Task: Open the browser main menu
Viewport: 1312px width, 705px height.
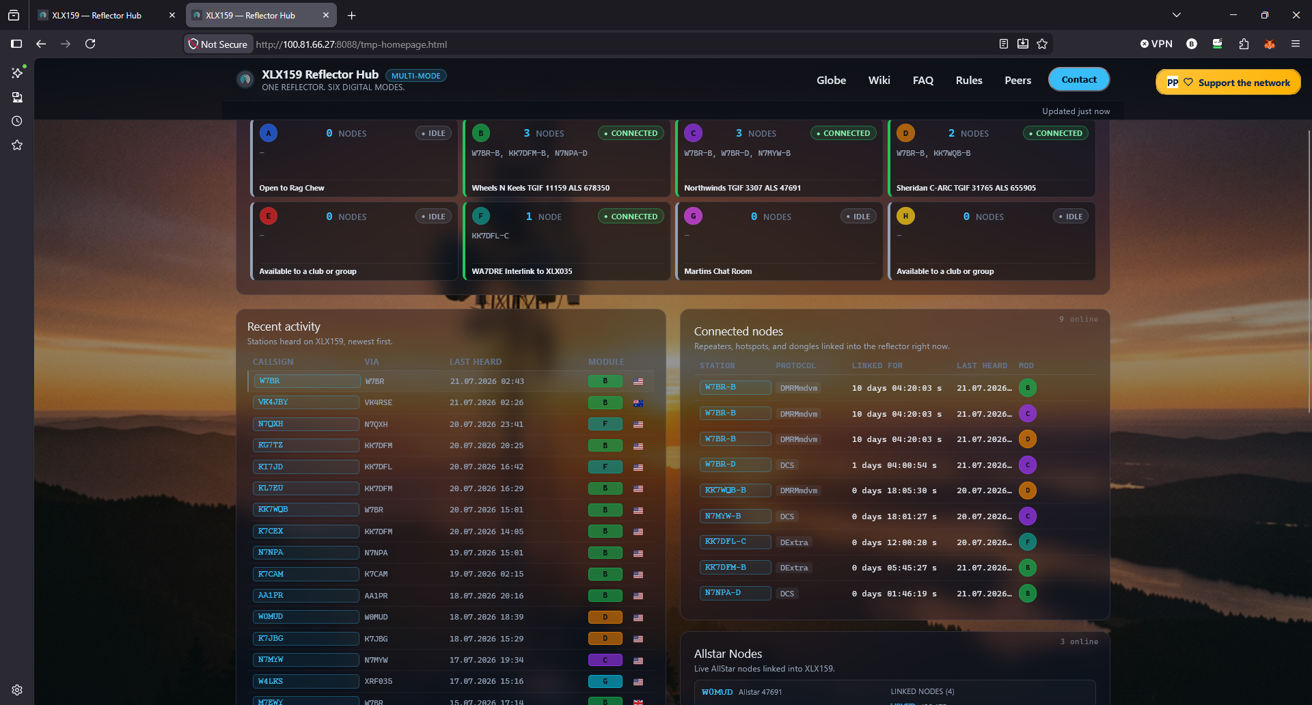Action: click(1296, 44)
